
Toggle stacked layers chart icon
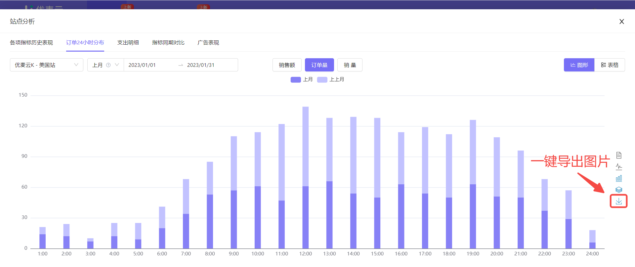coord(619,190)
